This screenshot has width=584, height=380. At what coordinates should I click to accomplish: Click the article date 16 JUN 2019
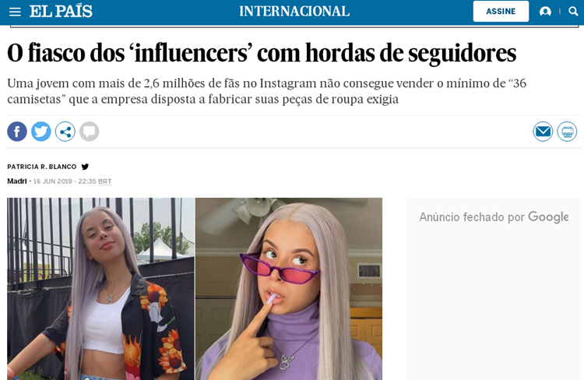(52, 181)
